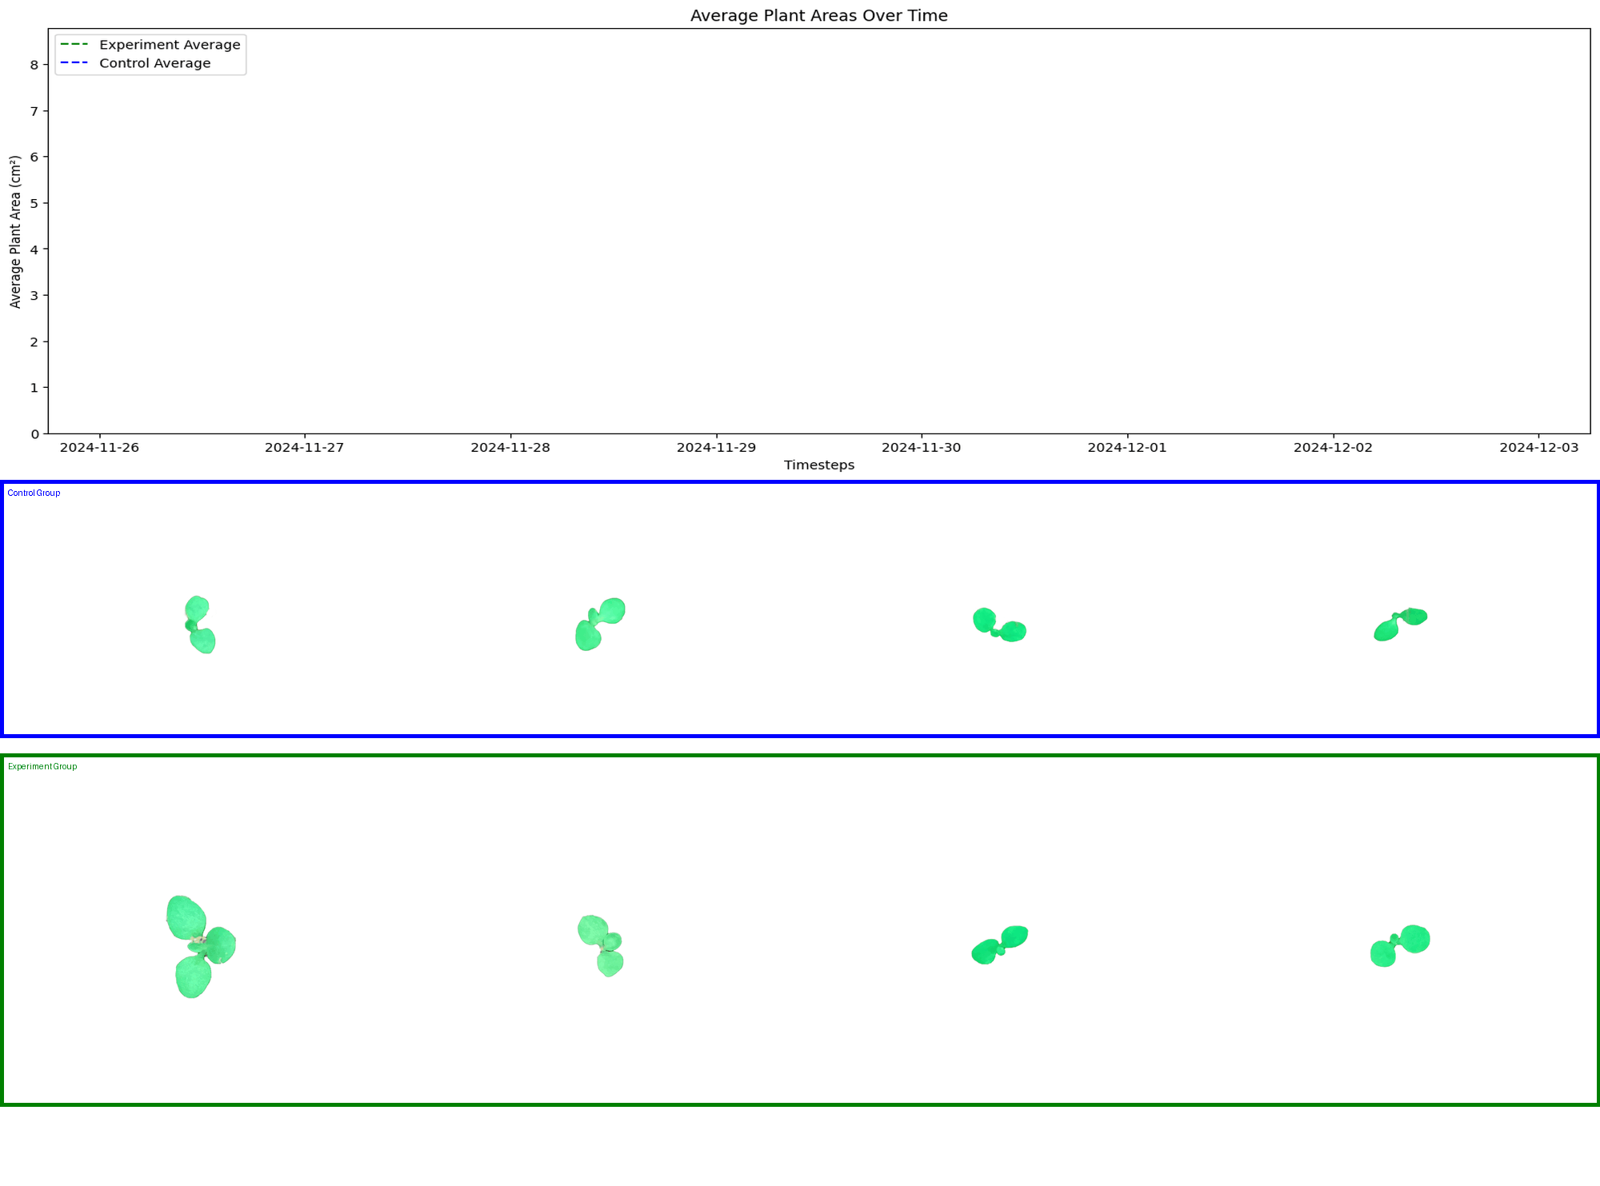
Task: Click the Control Group label
Action: 34,493
